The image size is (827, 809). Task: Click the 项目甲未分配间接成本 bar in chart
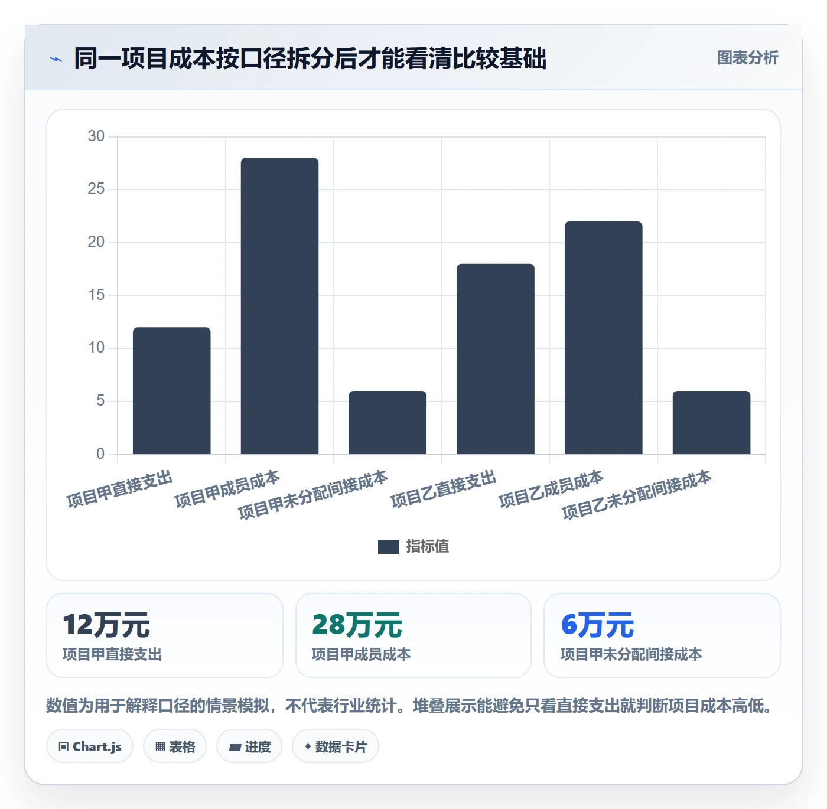click(x=388, y=423)
